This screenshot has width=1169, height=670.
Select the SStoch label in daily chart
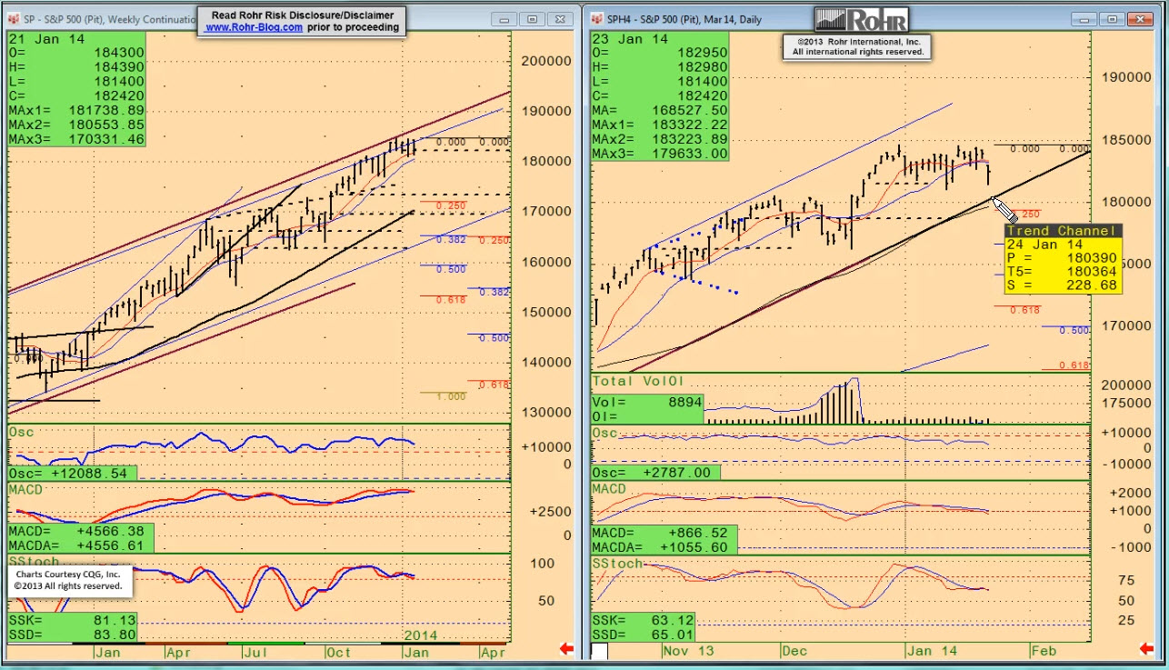[617, 564]
